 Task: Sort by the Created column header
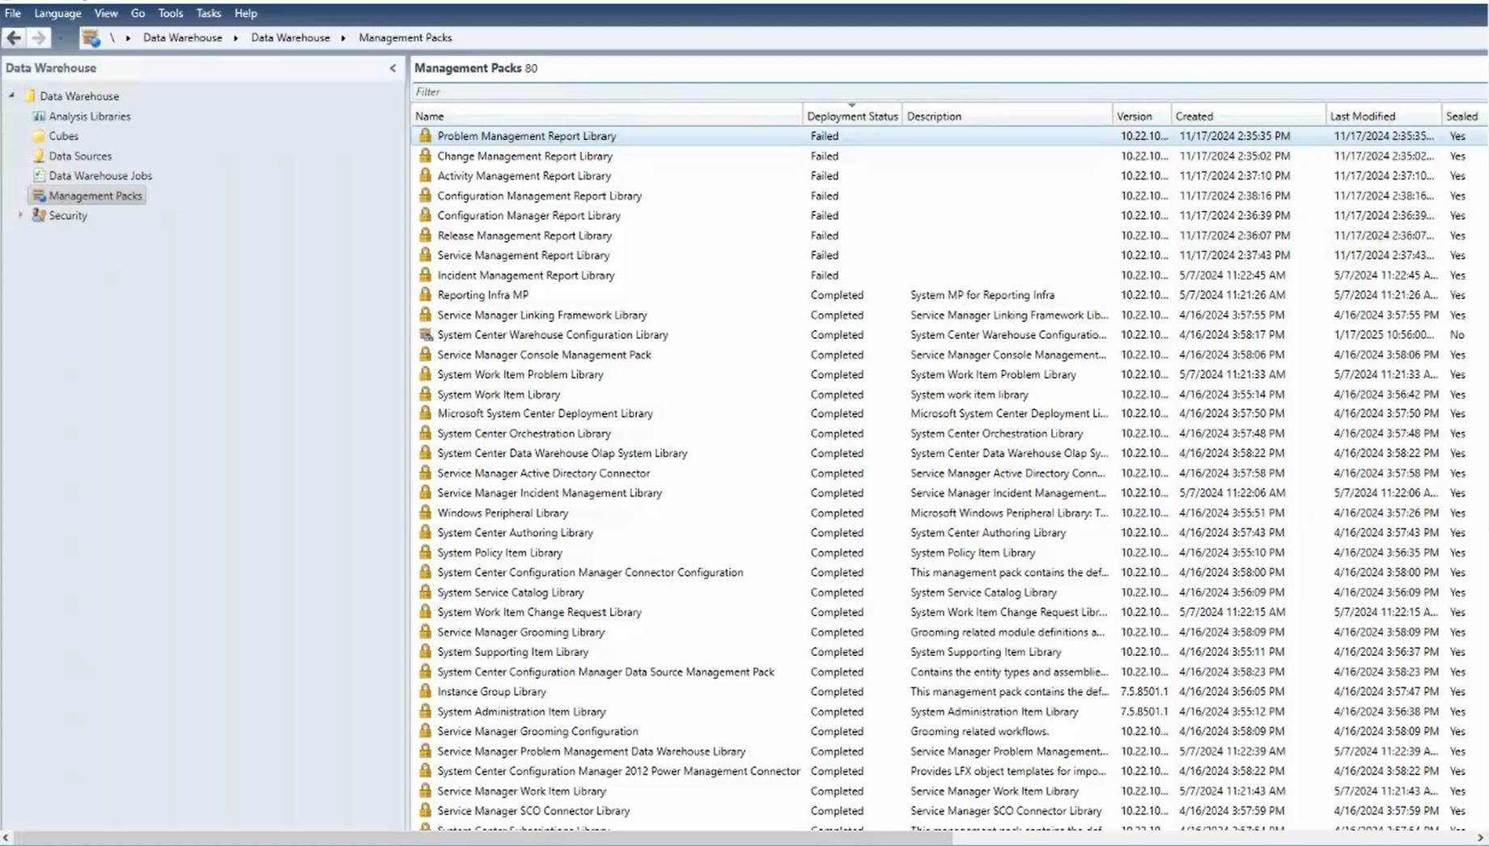click(x=1249, y=116)
